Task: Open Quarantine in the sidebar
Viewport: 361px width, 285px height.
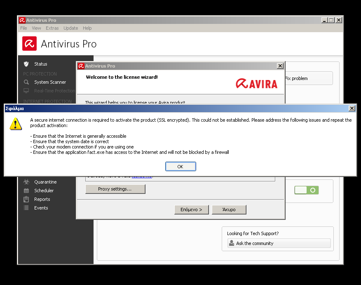Action: point(45,182)
